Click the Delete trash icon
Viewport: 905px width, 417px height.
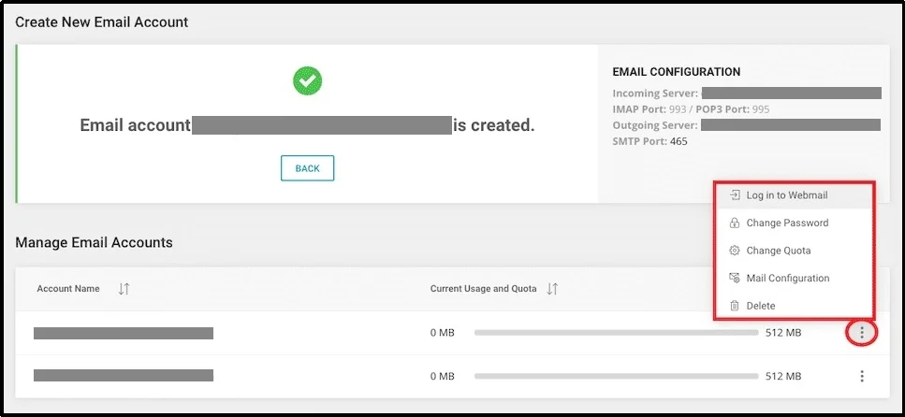point(735,306)
